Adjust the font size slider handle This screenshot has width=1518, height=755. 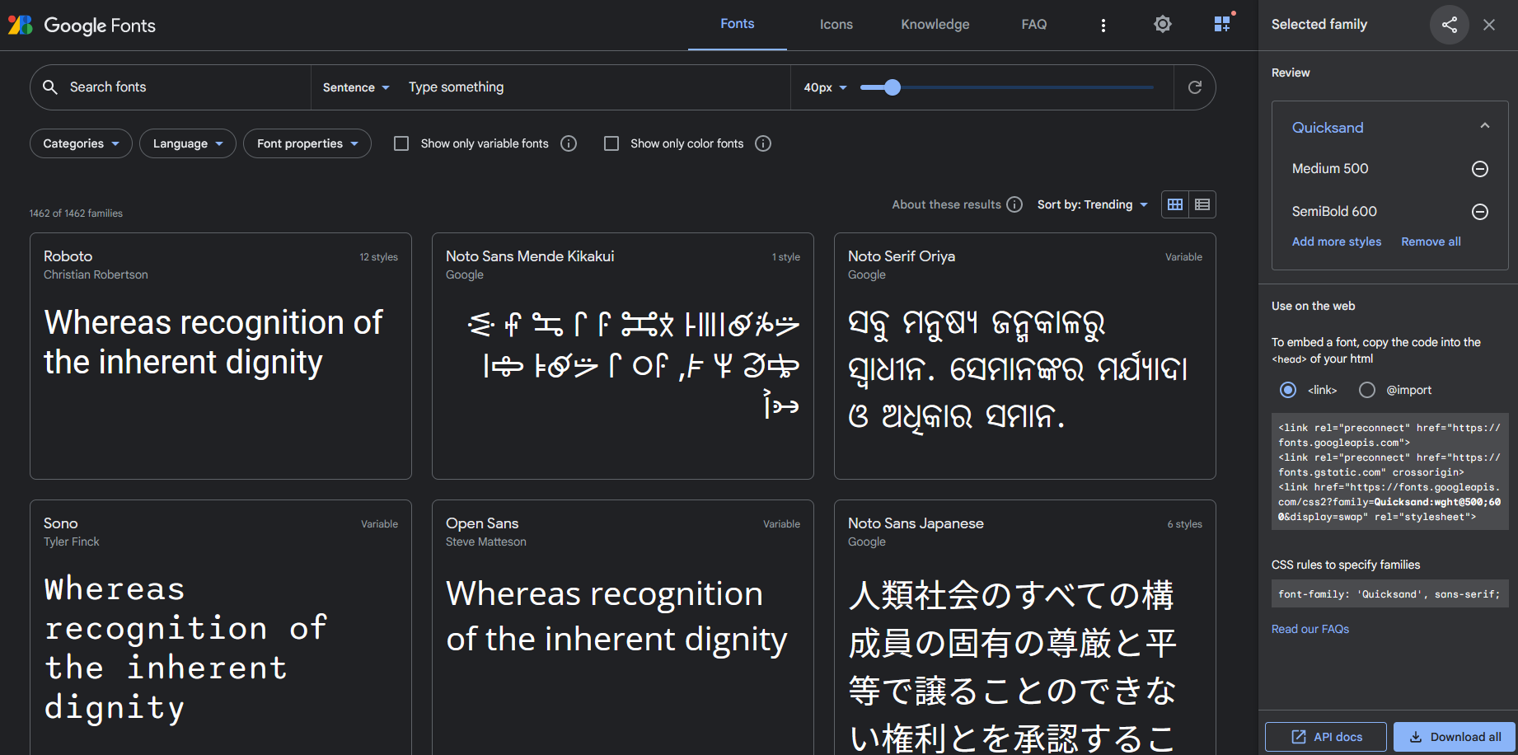point(893,87)
